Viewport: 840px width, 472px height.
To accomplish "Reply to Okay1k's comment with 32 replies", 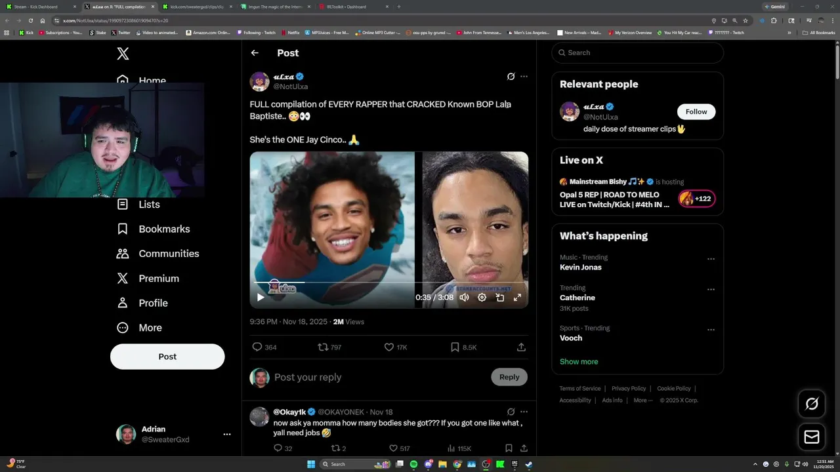I will pyautogui.click(x=283, y=448).
